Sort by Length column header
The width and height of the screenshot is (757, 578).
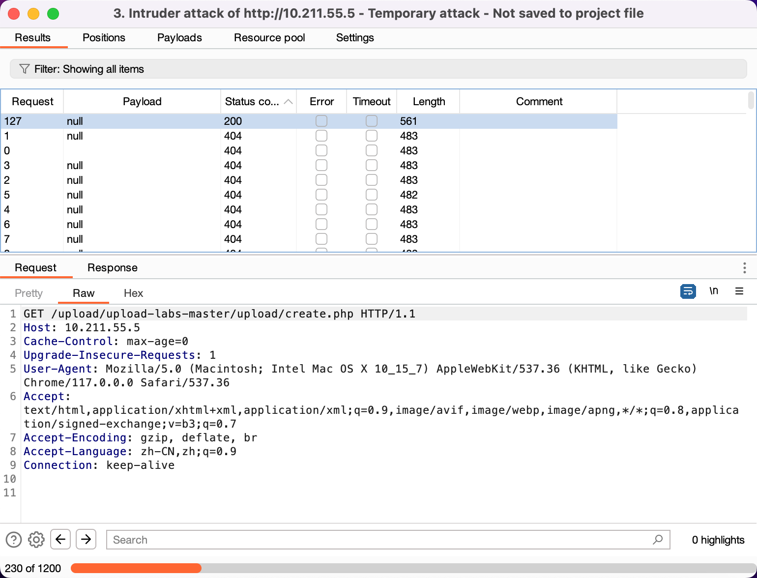429,102
